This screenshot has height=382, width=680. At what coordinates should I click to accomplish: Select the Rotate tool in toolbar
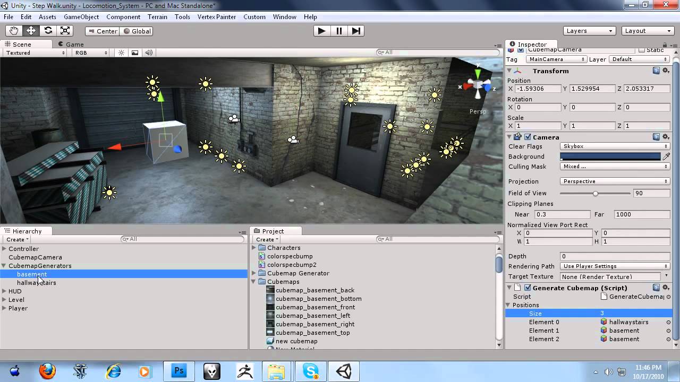(48, 31)
